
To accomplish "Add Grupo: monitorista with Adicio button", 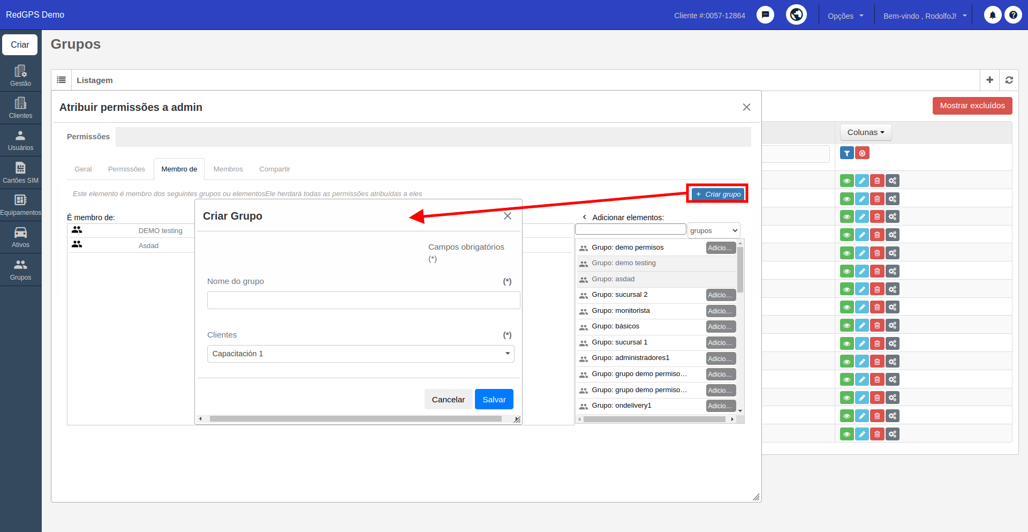I will click(721, 311).
